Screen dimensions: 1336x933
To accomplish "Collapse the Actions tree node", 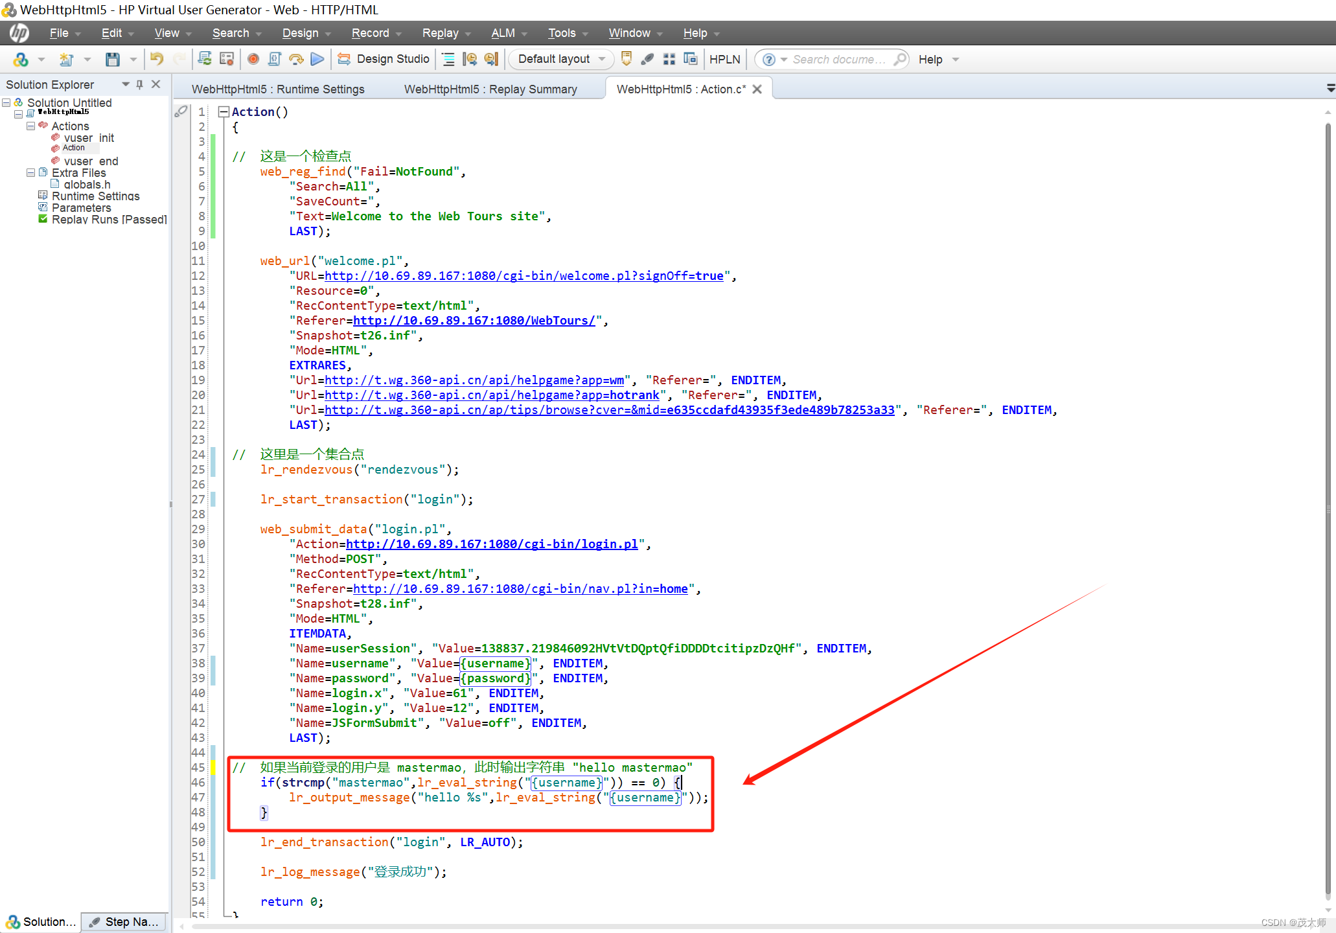I will tap(30, 126).
